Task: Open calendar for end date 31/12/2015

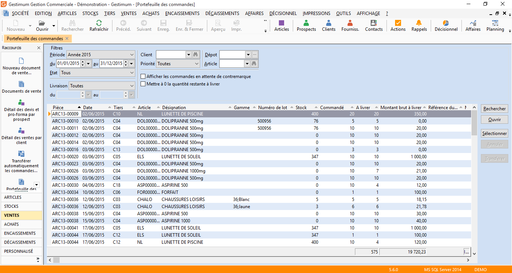Action: [x=132, y=64]
